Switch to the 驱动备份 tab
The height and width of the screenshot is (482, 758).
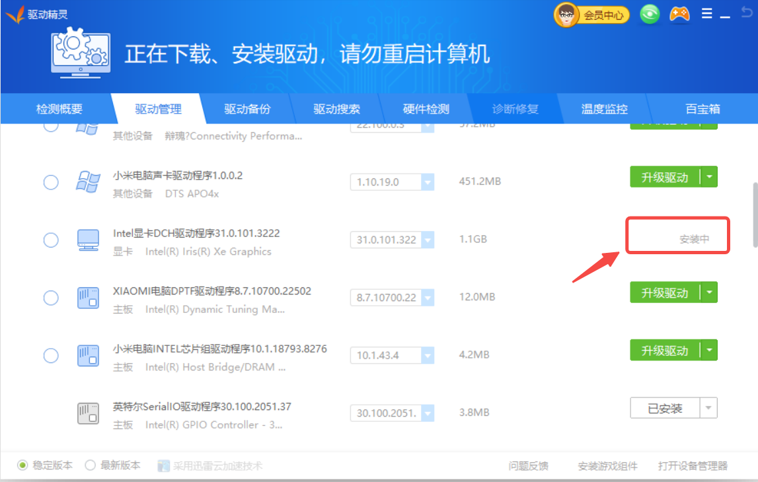(247, 110)
